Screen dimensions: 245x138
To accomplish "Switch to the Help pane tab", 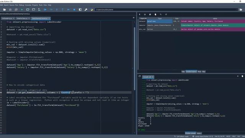I will [183, 72].
